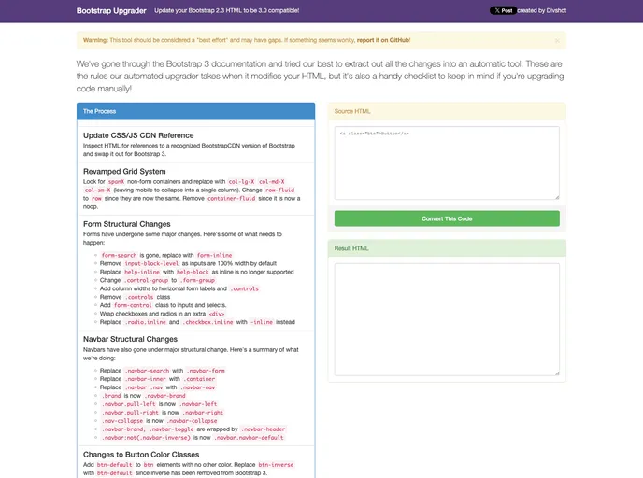Click the Update CSS/JS CDN Reference heading

coord(138,135)
